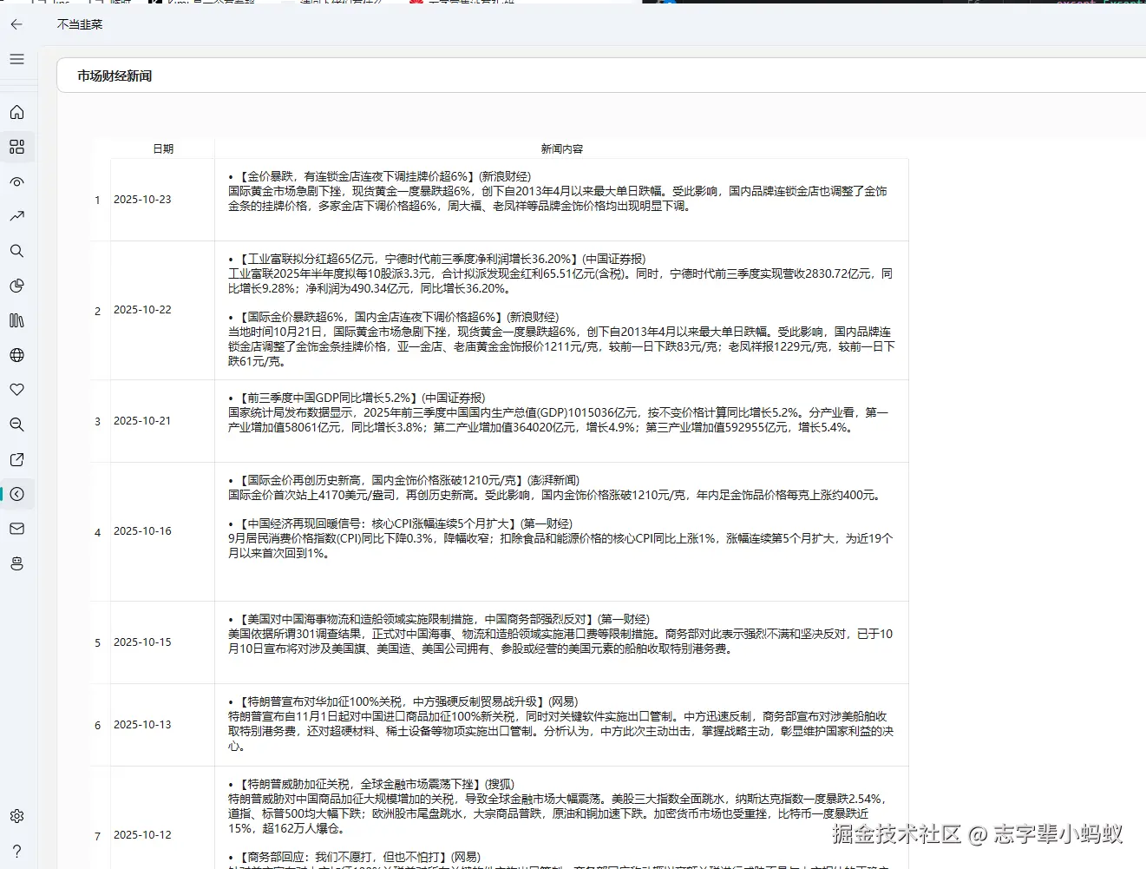The image size is (1146, 869).
Task: Select the eye watchlist icon
Action: pyautogui.click(x=17, y=181)
